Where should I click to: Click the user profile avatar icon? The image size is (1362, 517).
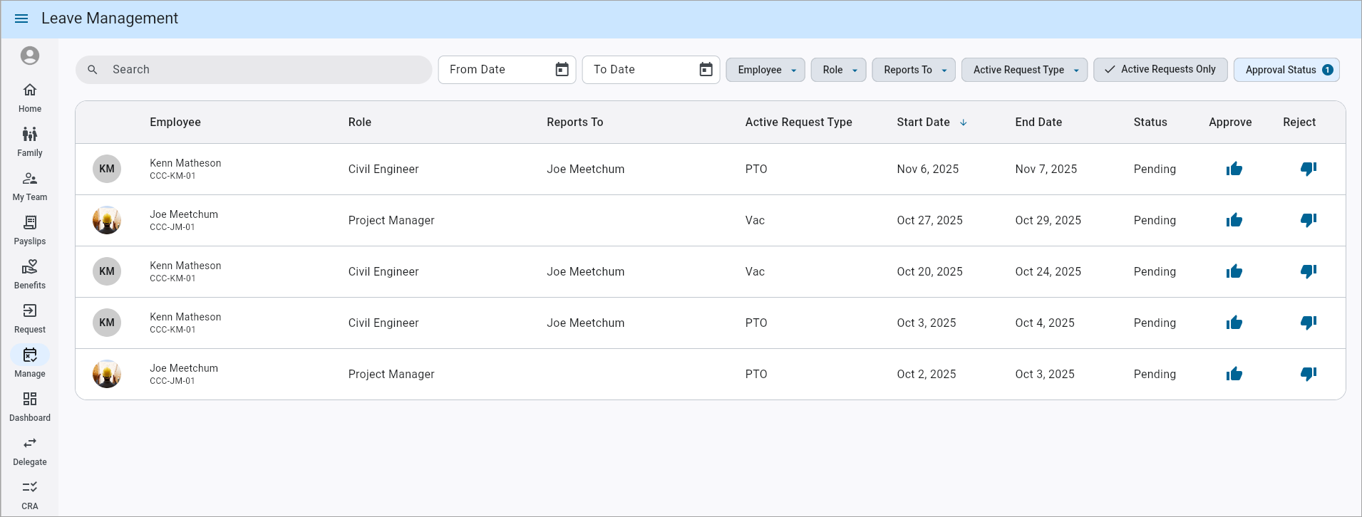(30, 56)
